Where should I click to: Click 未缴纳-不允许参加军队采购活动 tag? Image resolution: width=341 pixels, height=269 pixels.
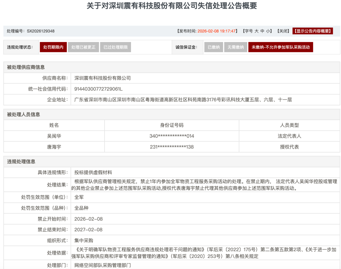[280, 47]
